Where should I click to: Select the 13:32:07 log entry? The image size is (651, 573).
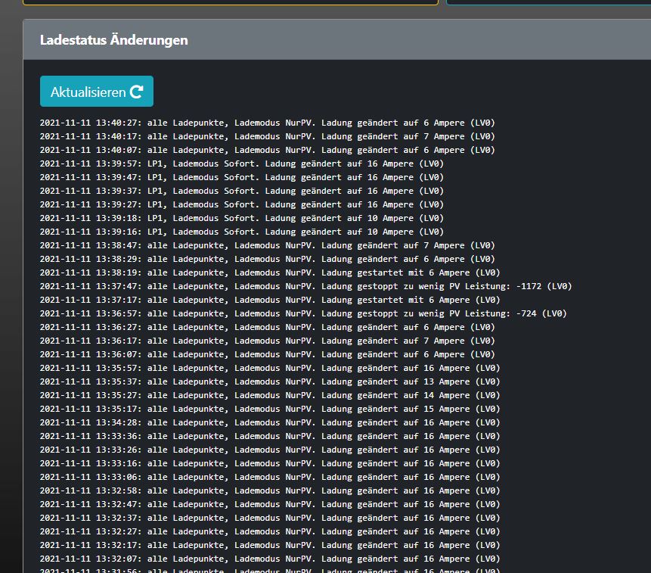pyautogui.click(x=269, y=559)
